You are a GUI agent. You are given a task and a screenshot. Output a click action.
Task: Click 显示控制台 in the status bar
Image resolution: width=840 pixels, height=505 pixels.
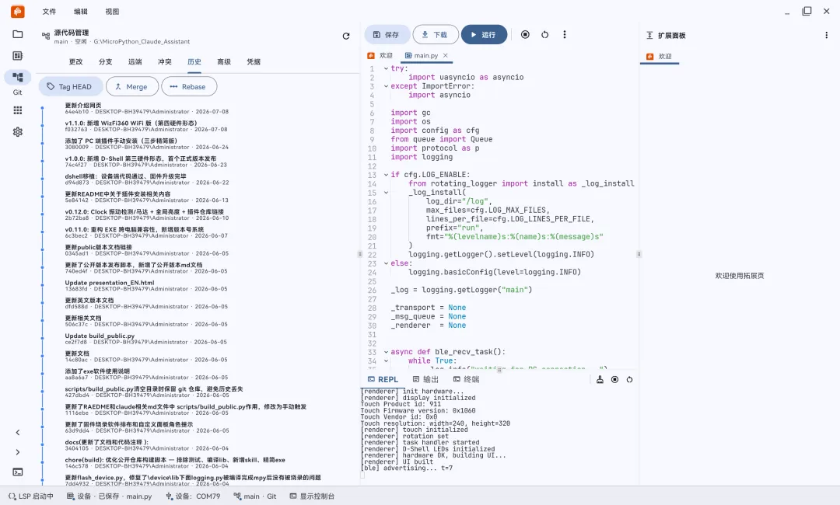click(x=313, y=496)
